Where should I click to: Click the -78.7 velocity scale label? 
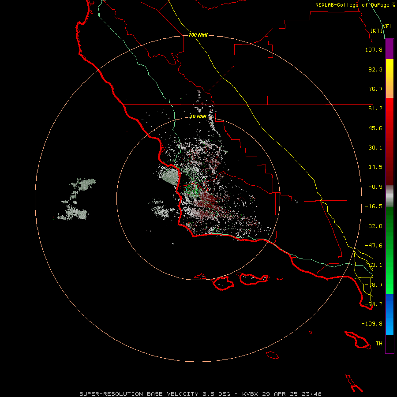pos(374,285)
